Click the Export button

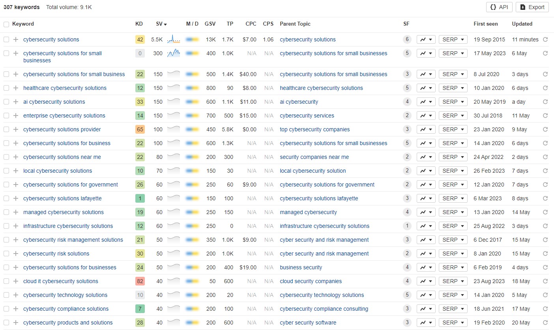coord(532,7)
